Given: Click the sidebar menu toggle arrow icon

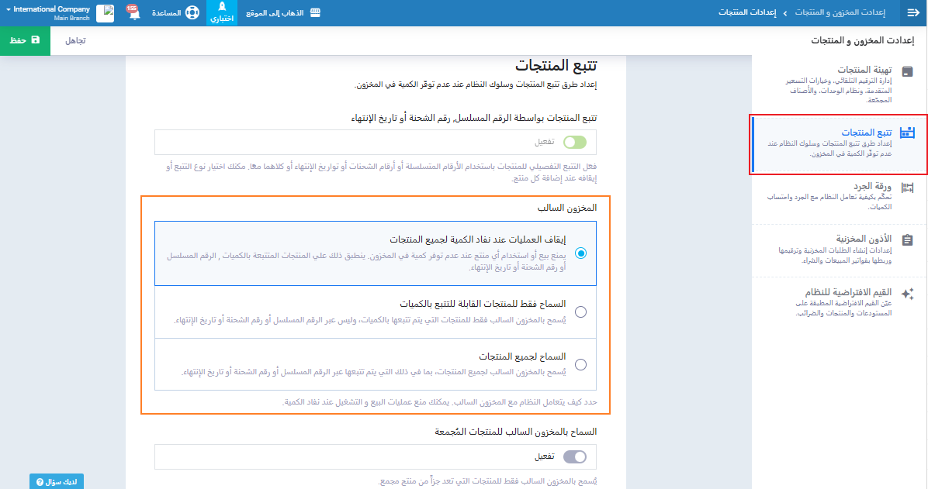Looking at the screenshot, I should pyautogui.click(x=912, y=13).
